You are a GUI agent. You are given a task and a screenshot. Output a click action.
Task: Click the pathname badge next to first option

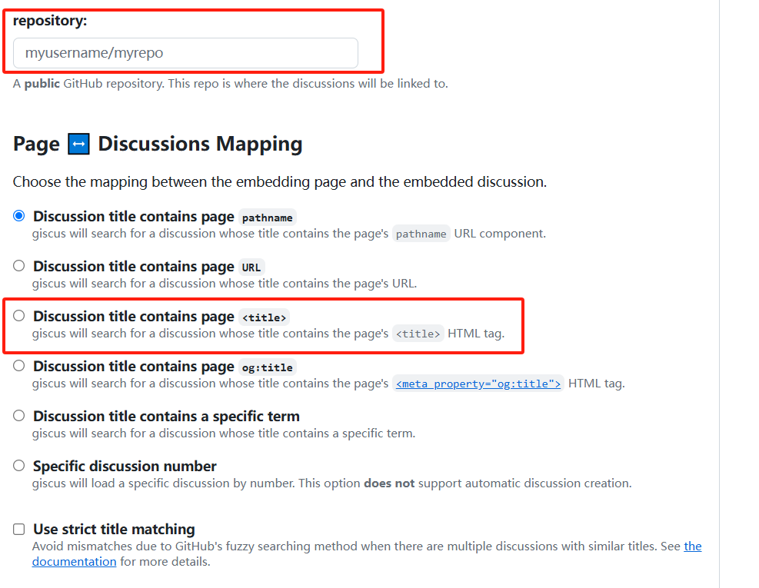pos(267,218)
